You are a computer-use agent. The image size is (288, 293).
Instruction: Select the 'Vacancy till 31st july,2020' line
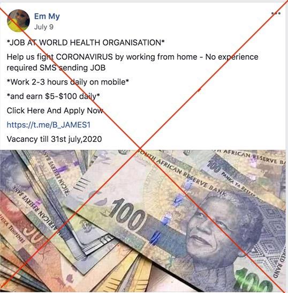54,139
